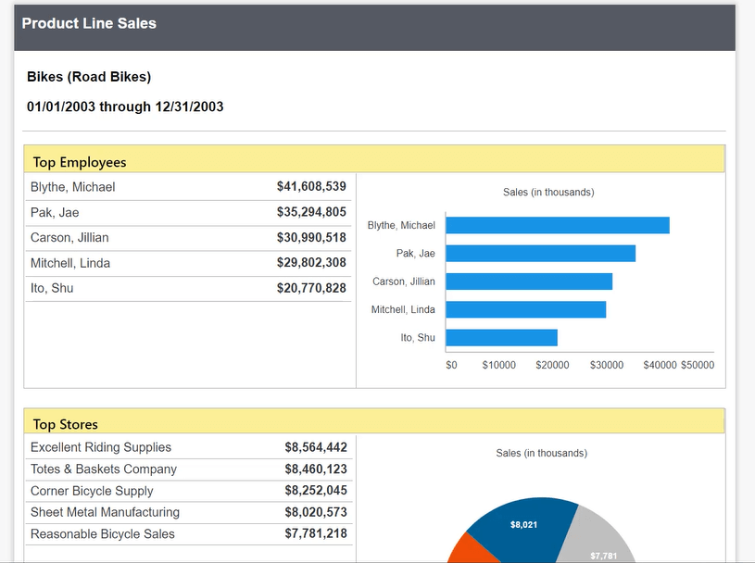Click the longest blue bar for Blythe, Michael
Image resolution: width=755 pixels, height=563 pixels.
point(556,224)
